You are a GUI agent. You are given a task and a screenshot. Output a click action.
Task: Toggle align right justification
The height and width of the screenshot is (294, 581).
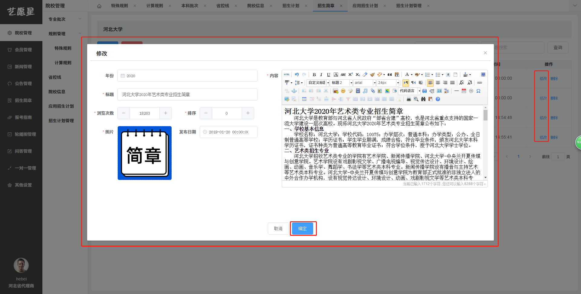[x=445, y=83]
